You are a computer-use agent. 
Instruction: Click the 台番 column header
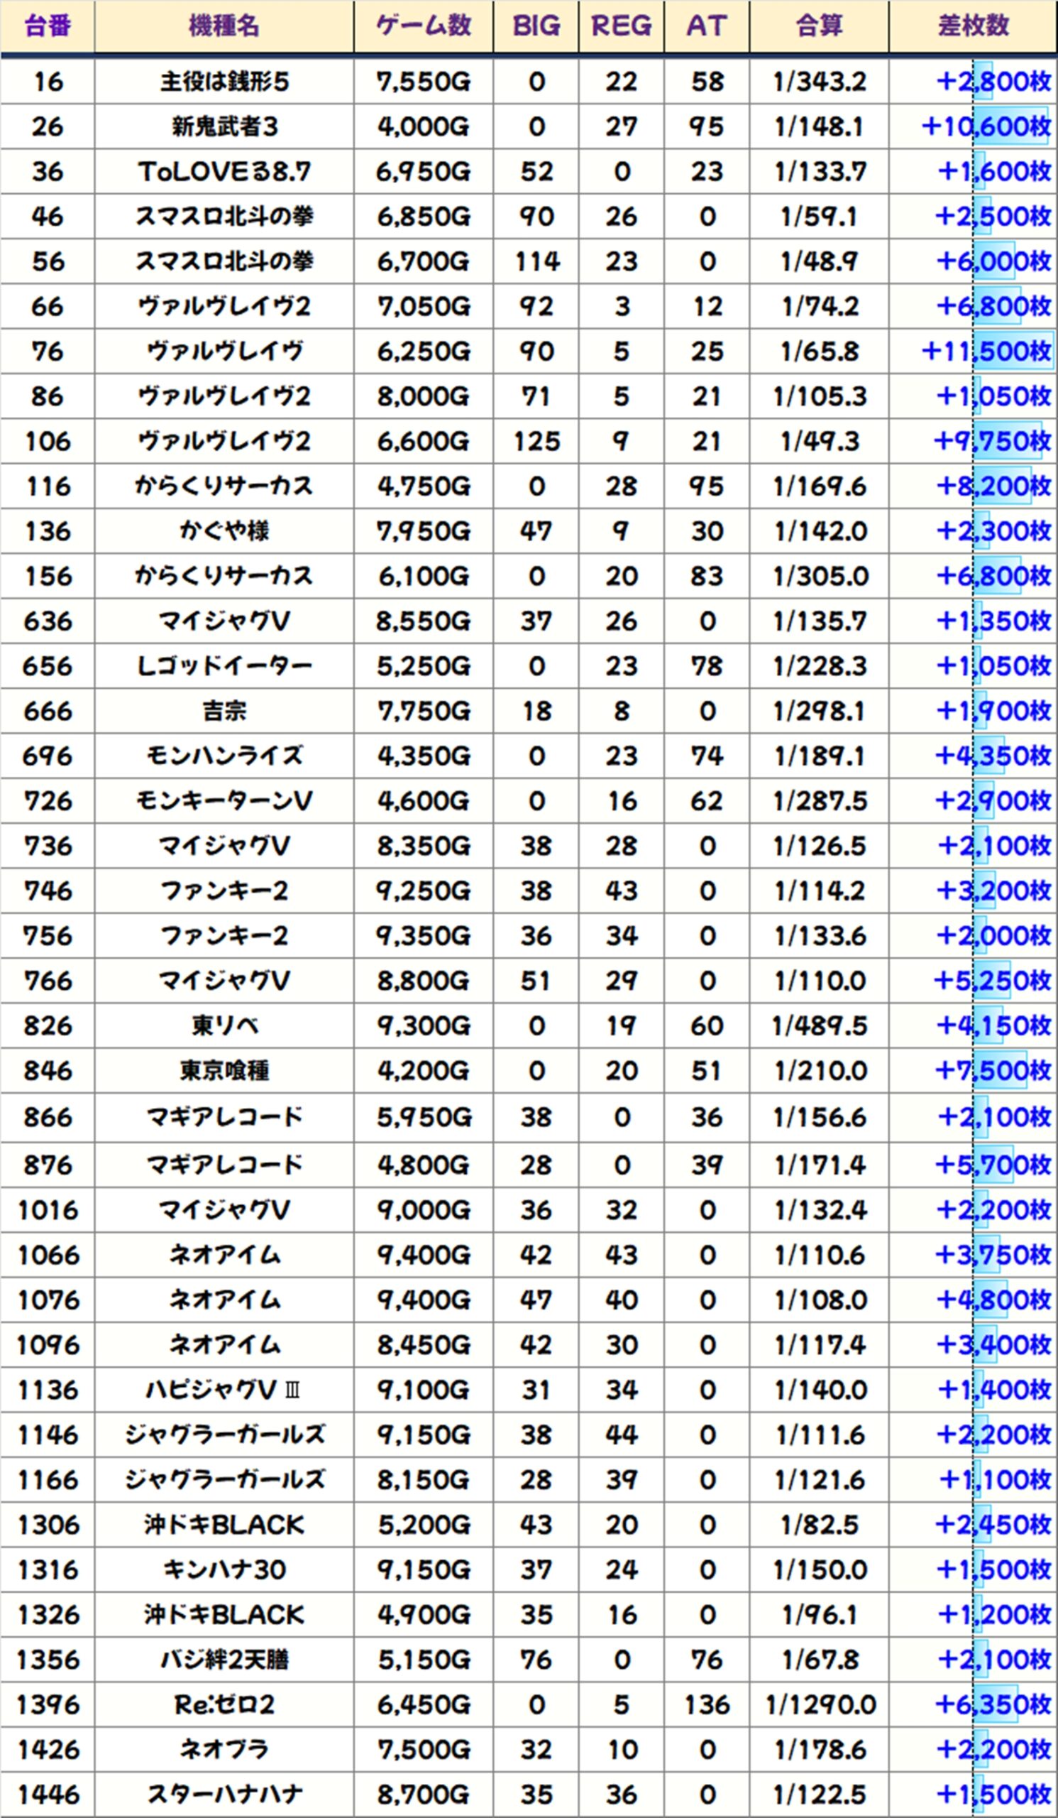48,27
